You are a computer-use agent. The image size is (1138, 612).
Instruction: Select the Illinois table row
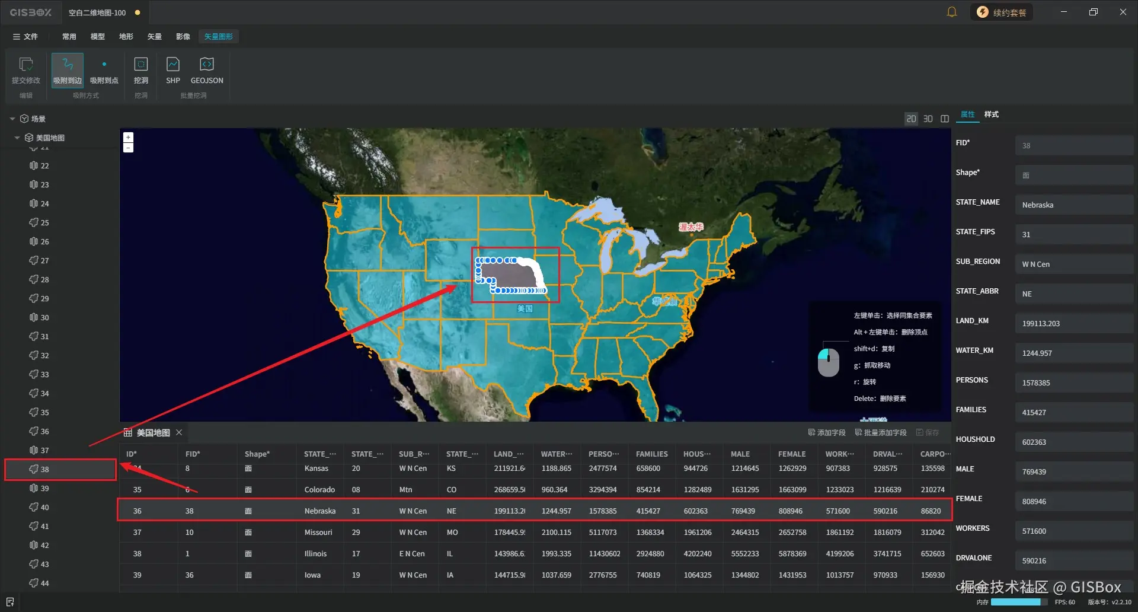click(x=535, y=554)
